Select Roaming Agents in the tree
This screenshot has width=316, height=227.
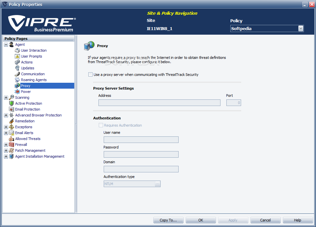(x=34, y=80)
